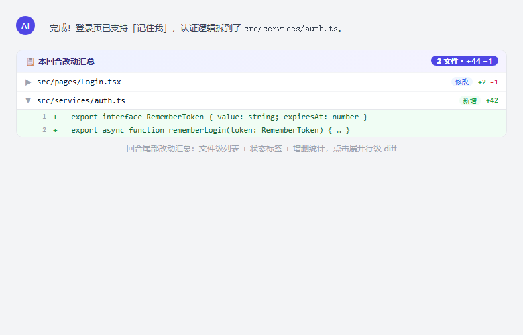
Task: Click the 修改 status tag
Action: click(462, 82)
